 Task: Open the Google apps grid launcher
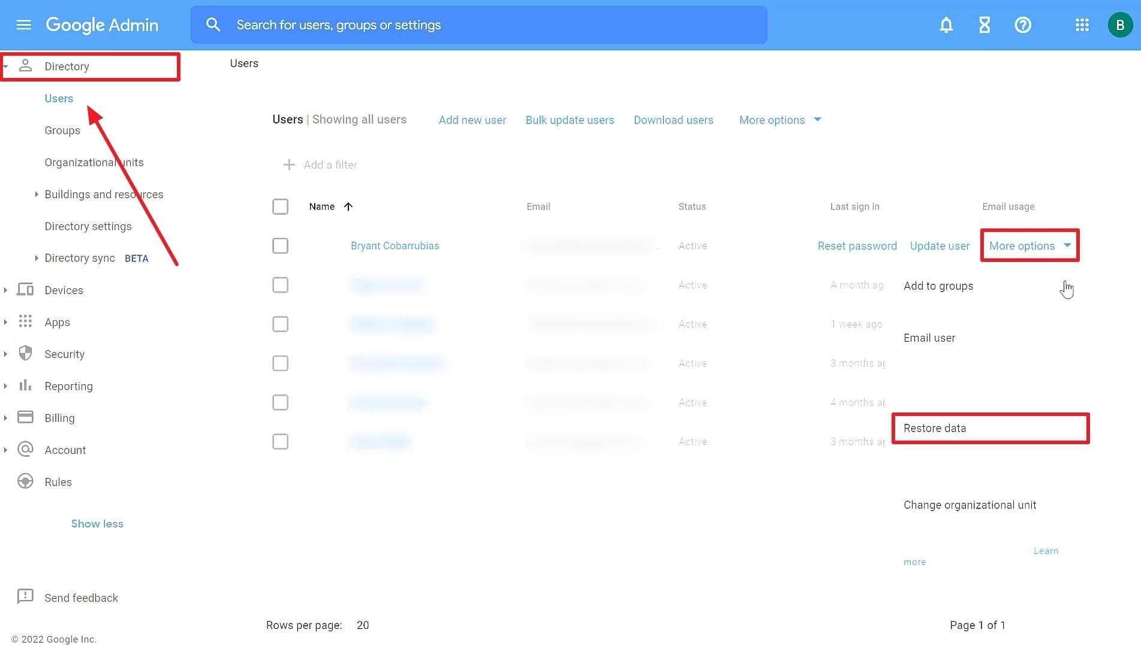1082,25
